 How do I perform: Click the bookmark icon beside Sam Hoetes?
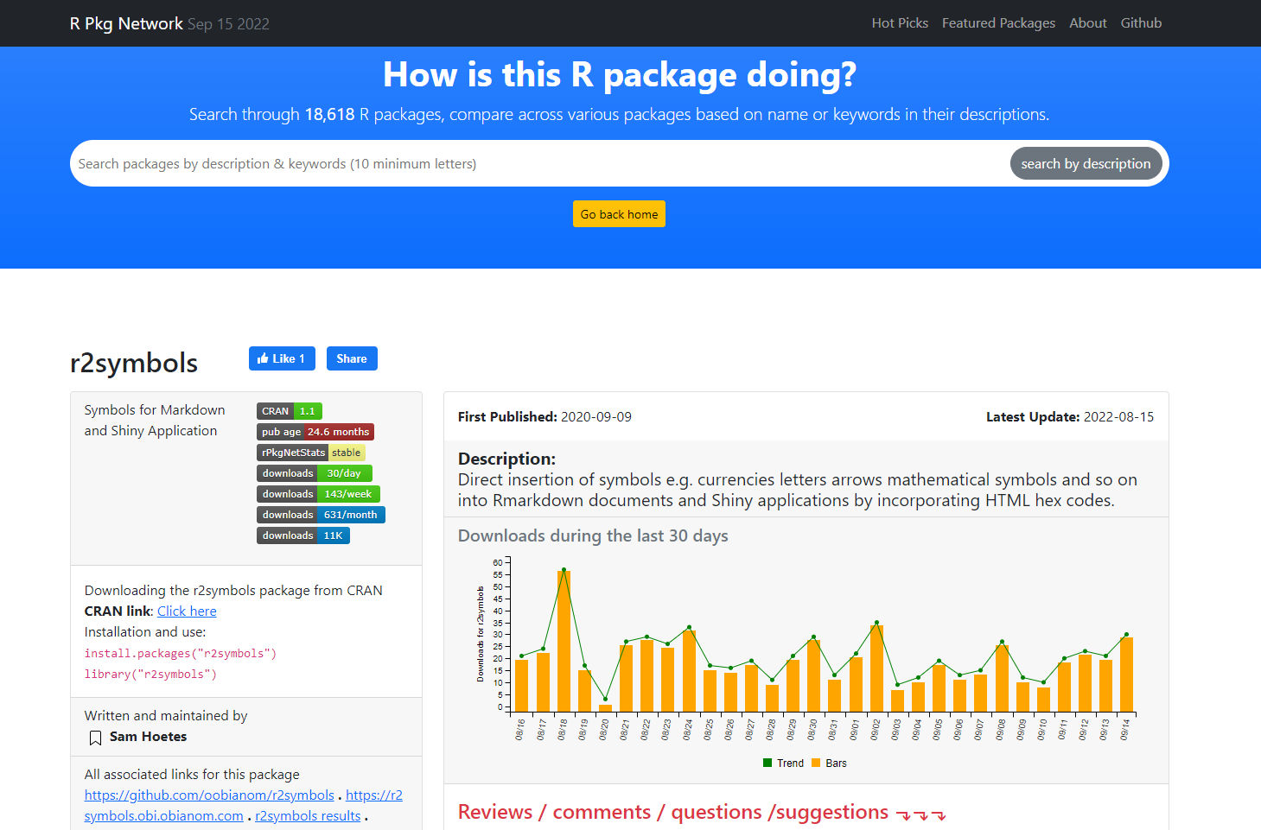coord(95,738)
